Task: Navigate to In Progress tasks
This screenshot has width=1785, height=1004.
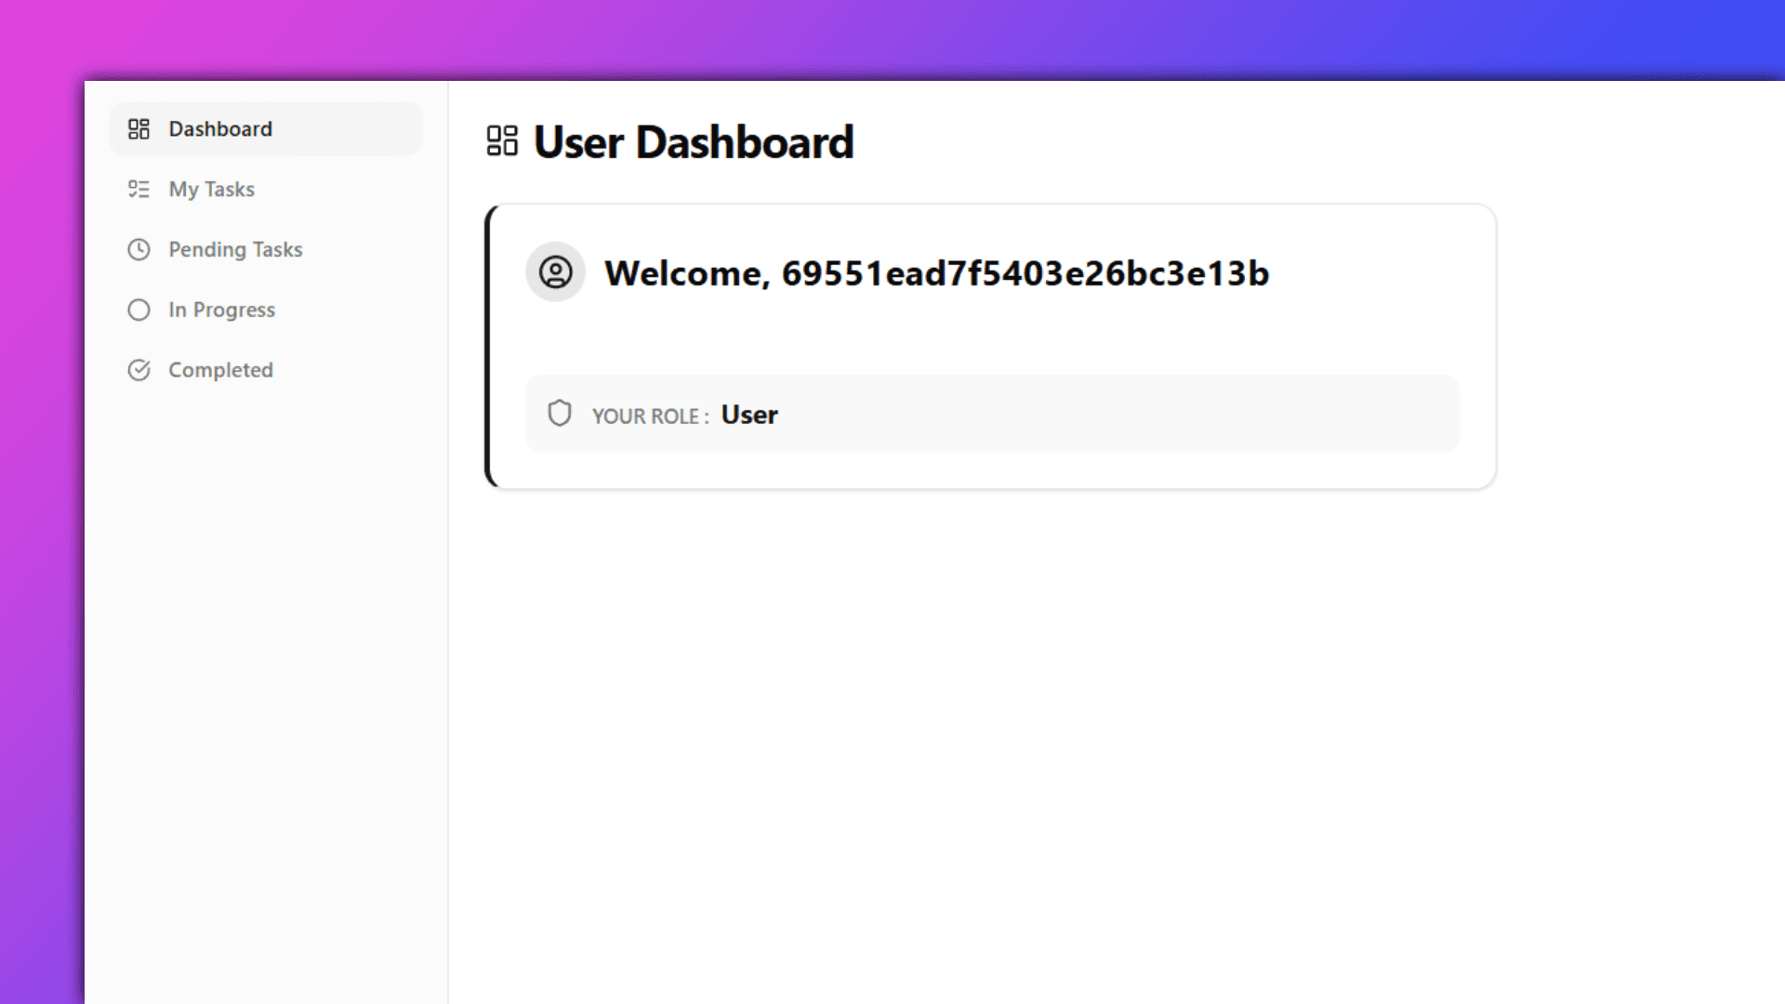Action: click(x=221, y=310)
